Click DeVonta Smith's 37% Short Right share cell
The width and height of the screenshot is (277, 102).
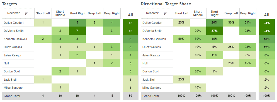tap(215, 31)
